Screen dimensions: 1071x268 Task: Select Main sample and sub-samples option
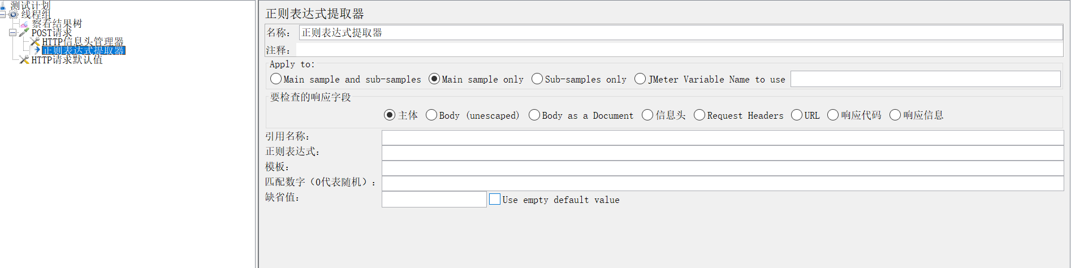[x=346, y=79]
